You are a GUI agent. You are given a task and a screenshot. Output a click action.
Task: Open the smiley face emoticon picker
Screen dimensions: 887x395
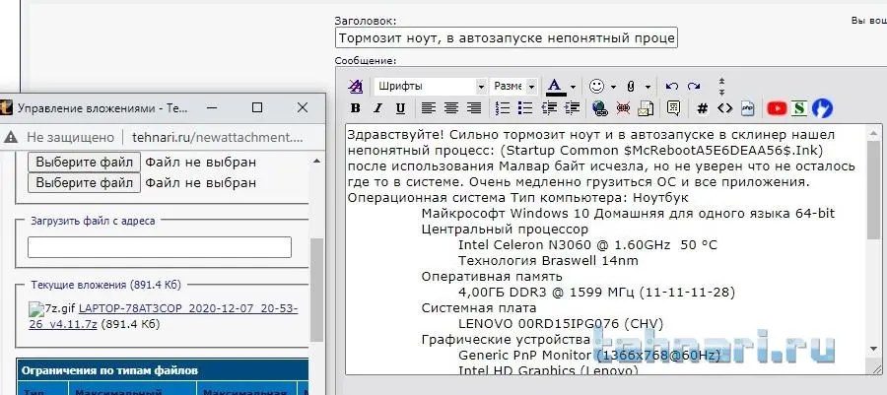click(596, 87)
